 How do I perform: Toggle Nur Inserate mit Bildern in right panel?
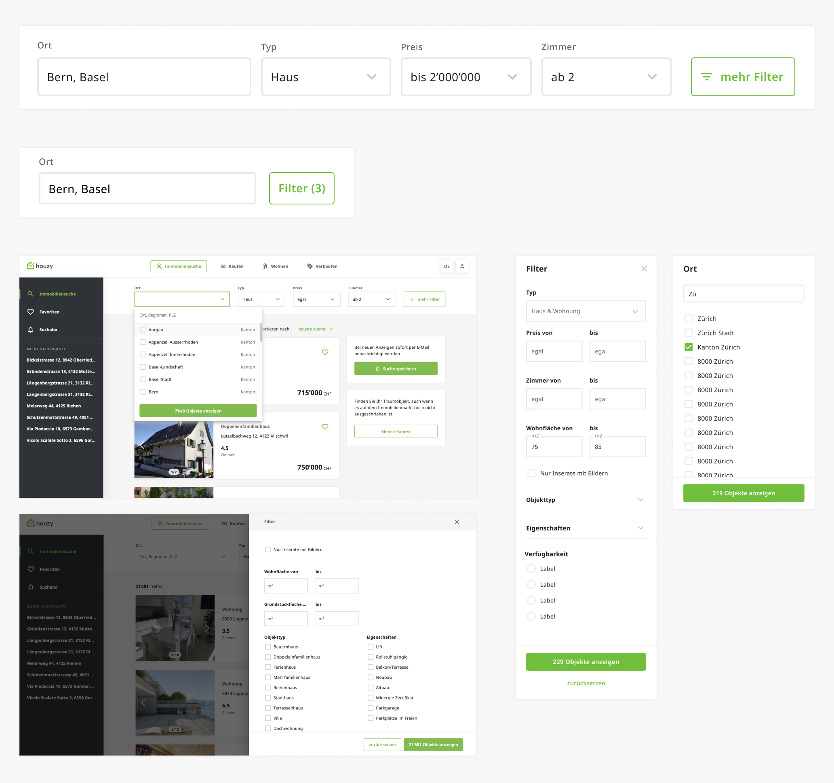pos(531,473)
